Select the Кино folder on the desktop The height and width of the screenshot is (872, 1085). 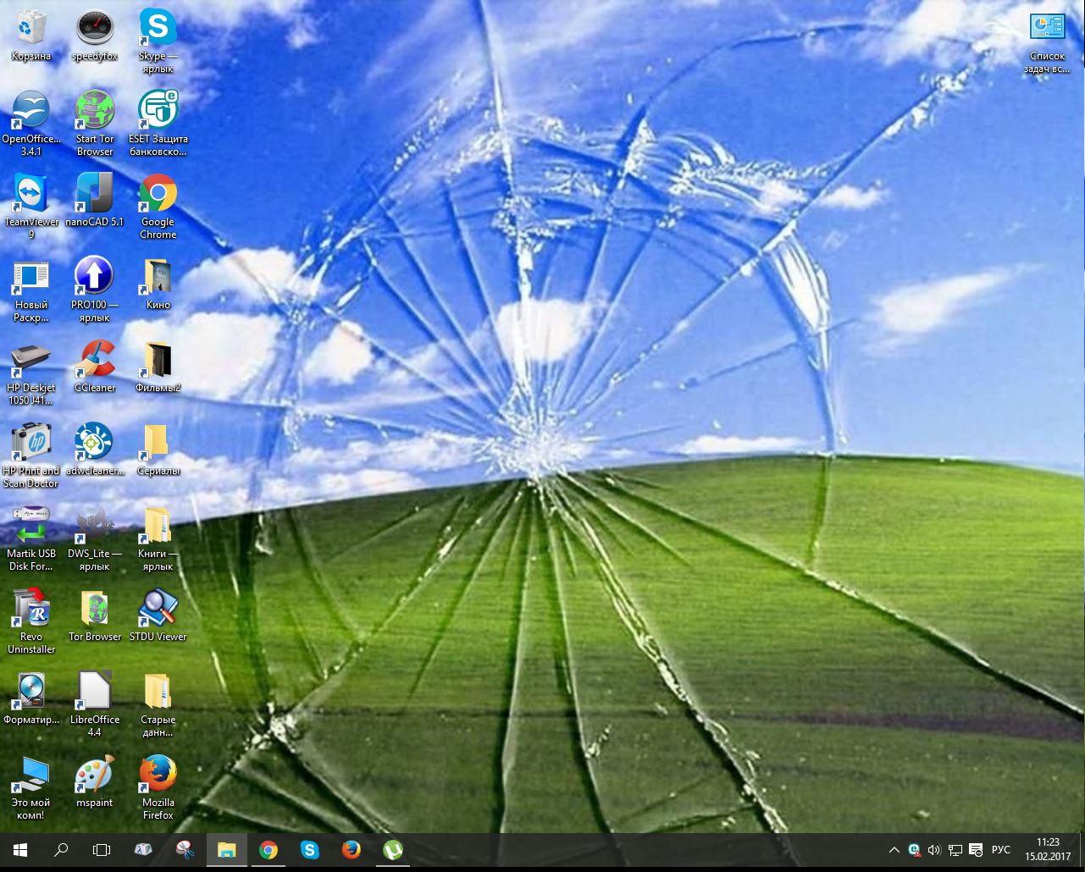coord(158,284)
